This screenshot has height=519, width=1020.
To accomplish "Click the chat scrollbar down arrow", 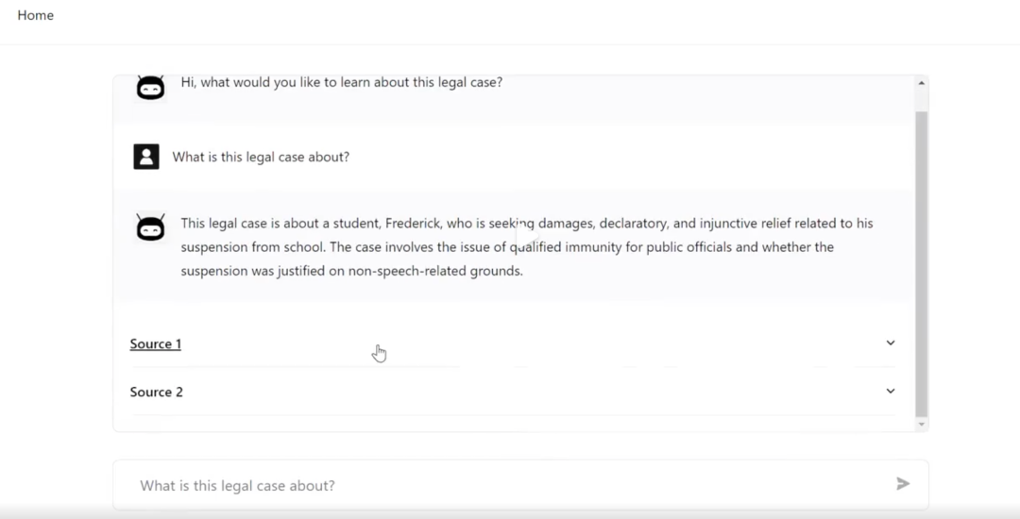I will click(x=922, y=426).
